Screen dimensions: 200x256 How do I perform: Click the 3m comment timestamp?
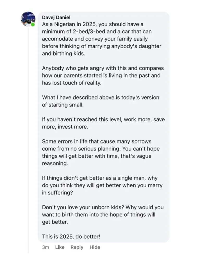tap(45, 247)
